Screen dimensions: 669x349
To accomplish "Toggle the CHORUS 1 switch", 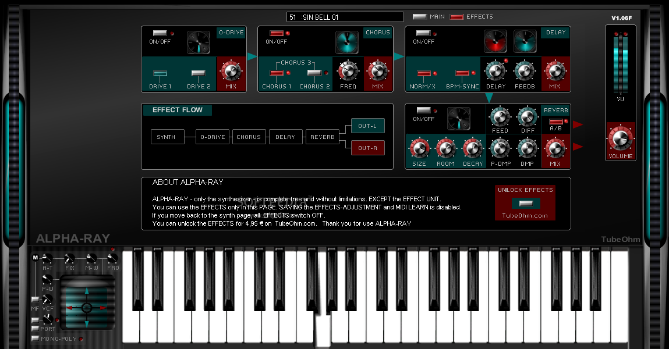I will point(277,73).
